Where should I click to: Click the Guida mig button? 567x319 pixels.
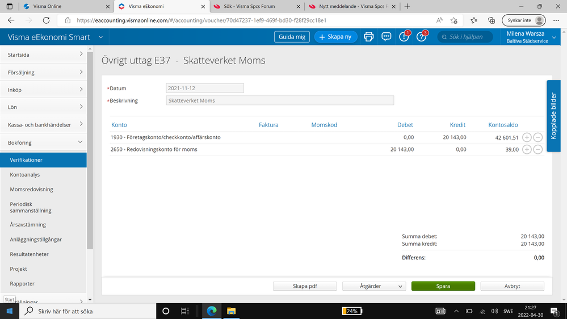(292, 36)
